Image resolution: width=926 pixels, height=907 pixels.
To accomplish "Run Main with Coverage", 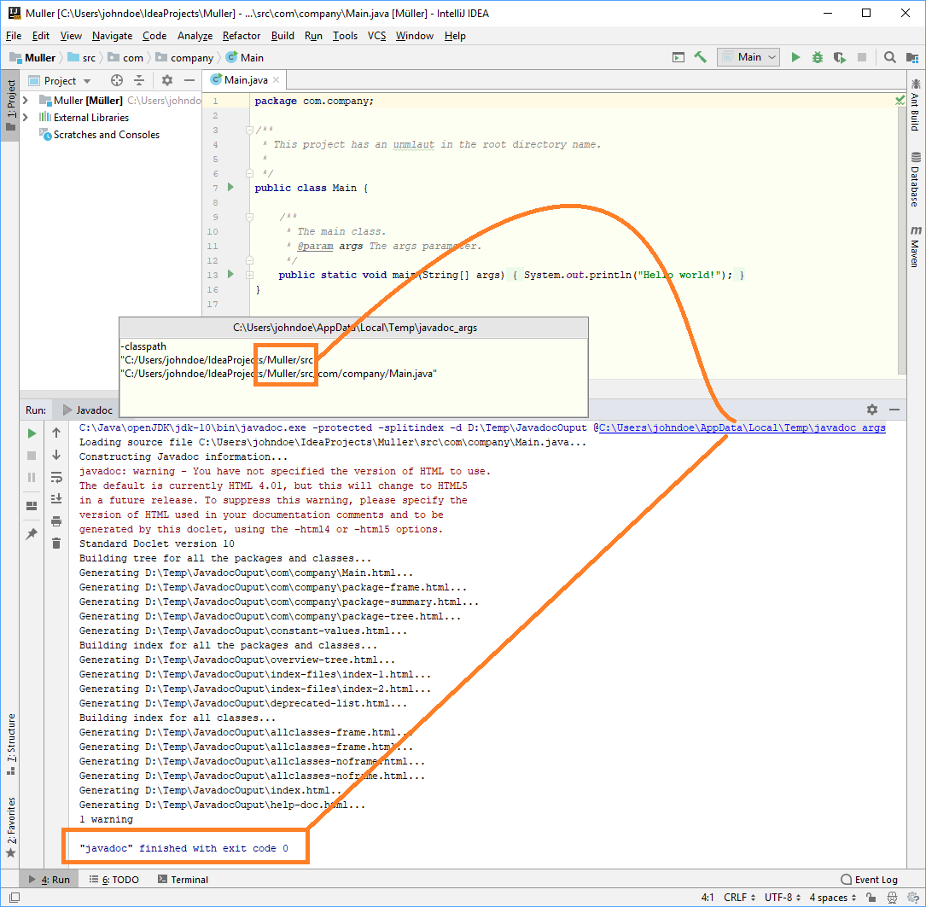I will click(839, 57).
